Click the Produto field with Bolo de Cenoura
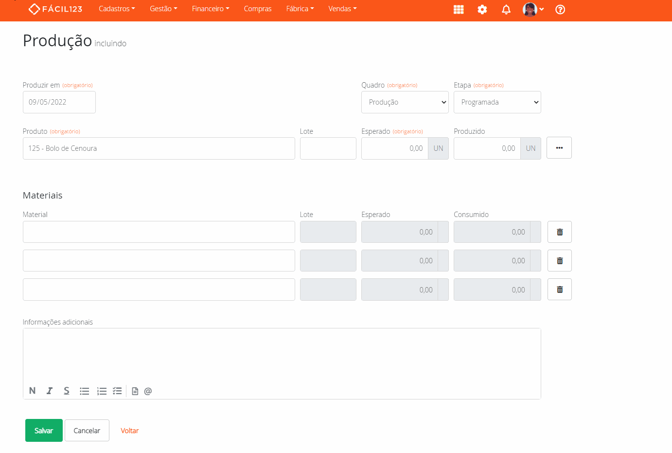672x453 pixels. coord(159,148)
